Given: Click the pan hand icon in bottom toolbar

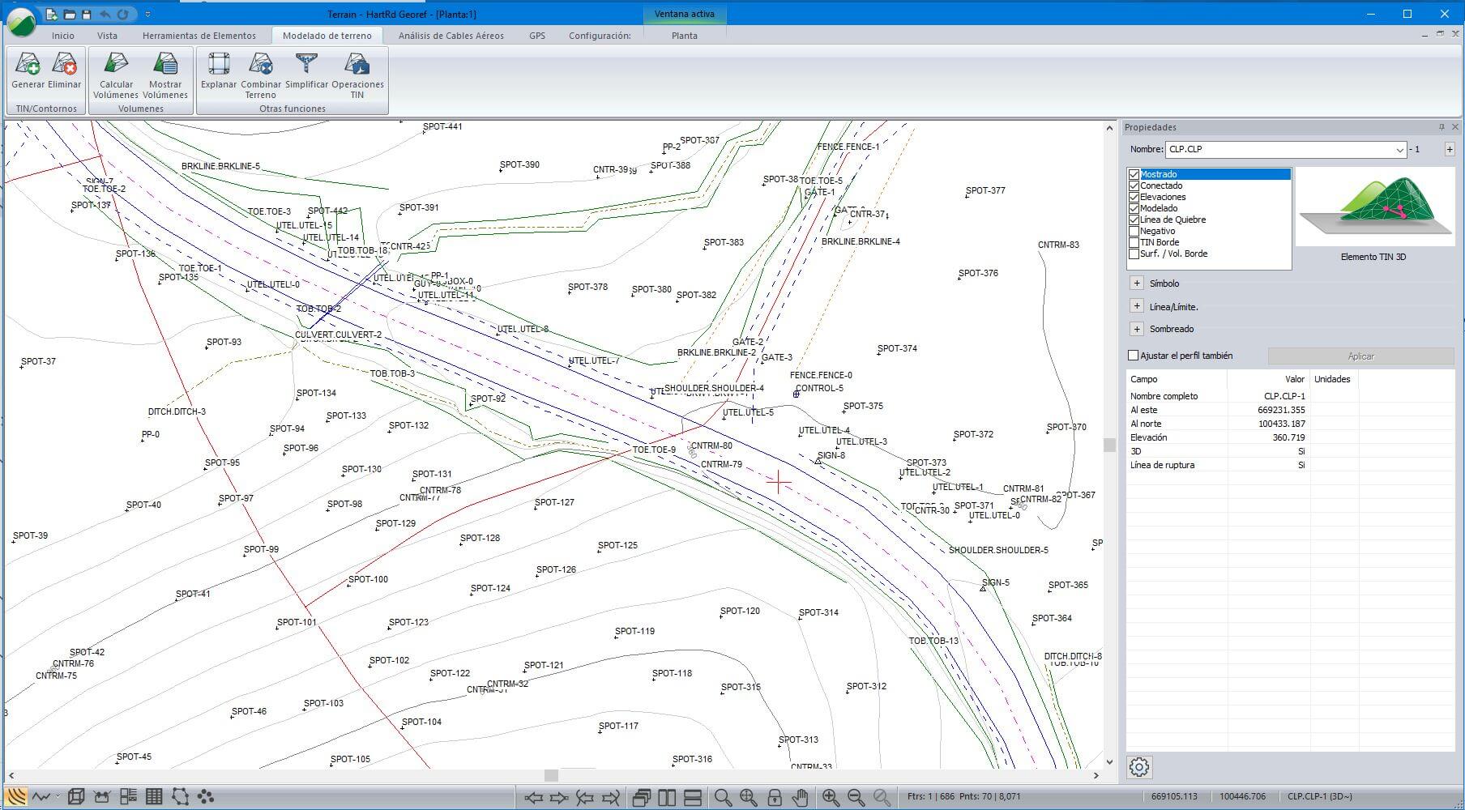Looking at the screenshot, I should click(x=800, y=797).
